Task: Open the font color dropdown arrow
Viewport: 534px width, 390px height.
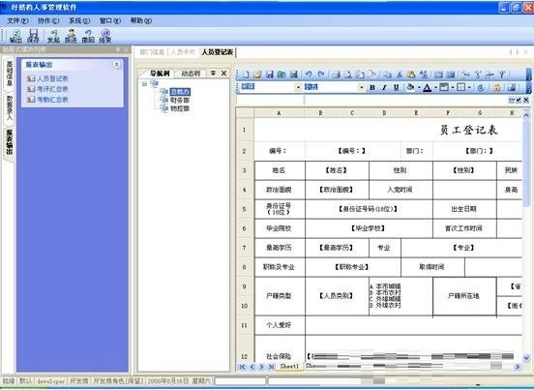Action: [435, 87]
